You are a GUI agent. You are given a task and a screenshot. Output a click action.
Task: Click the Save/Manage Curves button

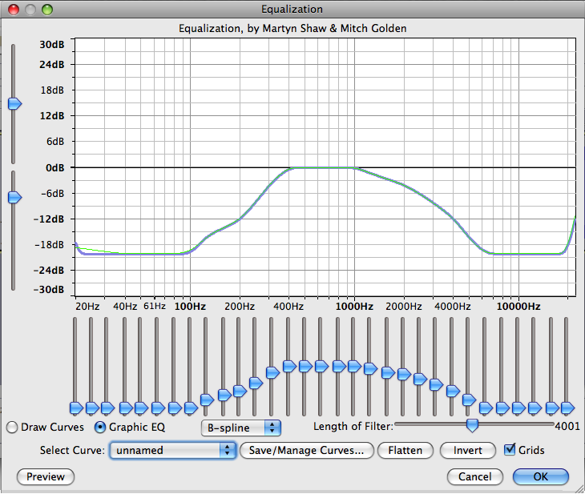tap(306, 450)
